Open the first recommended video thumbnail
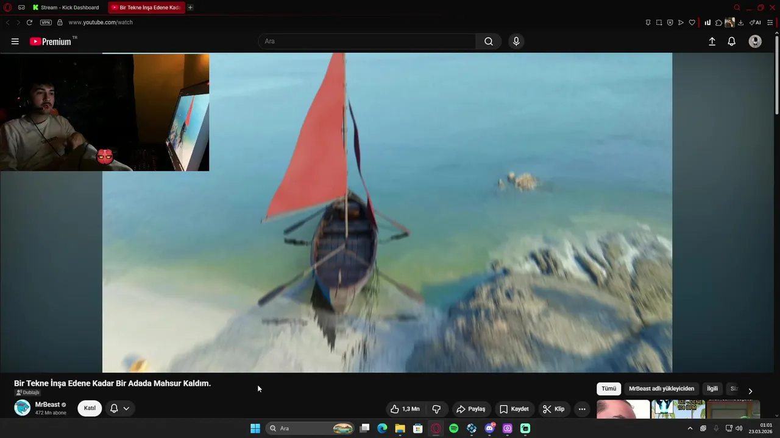Image resolution: width=780 pixels, height=438 pixels. [623, 409]
